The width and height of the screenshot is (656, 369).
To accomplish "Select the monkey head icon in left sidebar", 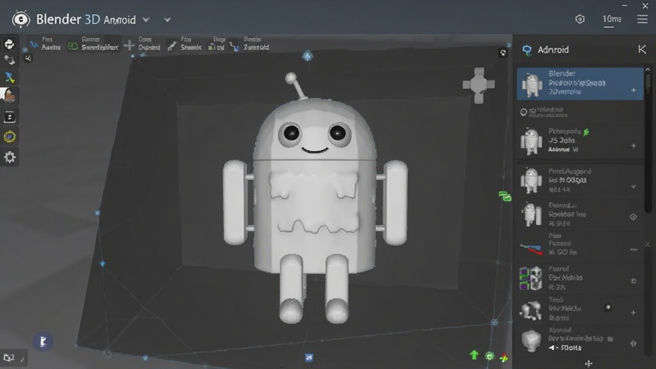I will point(9,44).
